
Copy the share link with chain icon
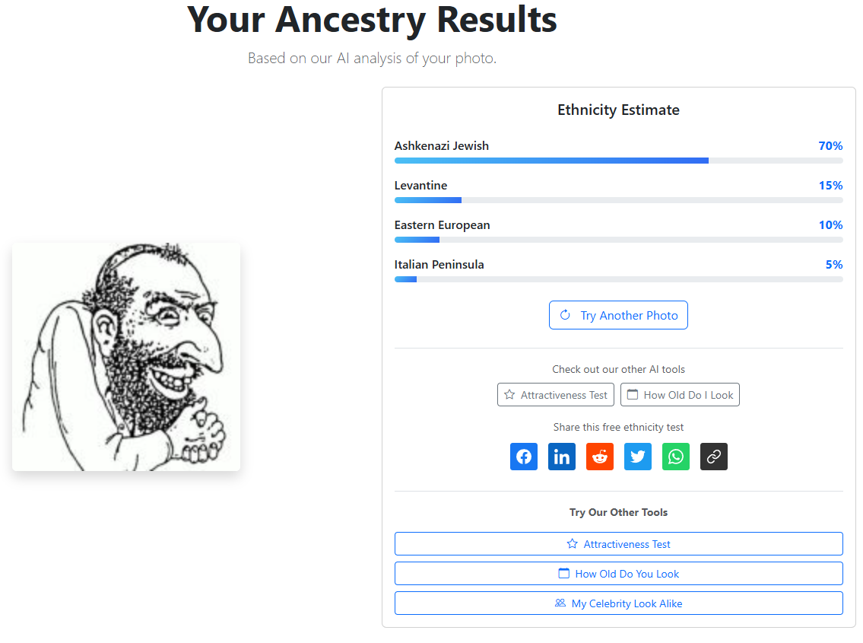(714, 457)
